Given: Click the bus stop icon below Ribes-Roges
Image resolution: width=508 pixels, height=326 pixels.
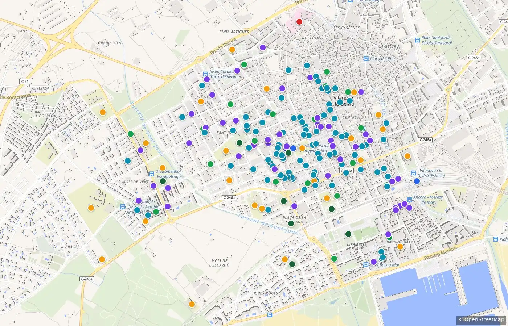Looking at the screenshot, I should 270,315.
